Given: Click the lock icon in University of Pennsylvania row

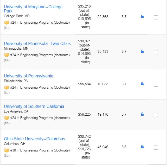Looking at the screenshot, I should [142, 84].
